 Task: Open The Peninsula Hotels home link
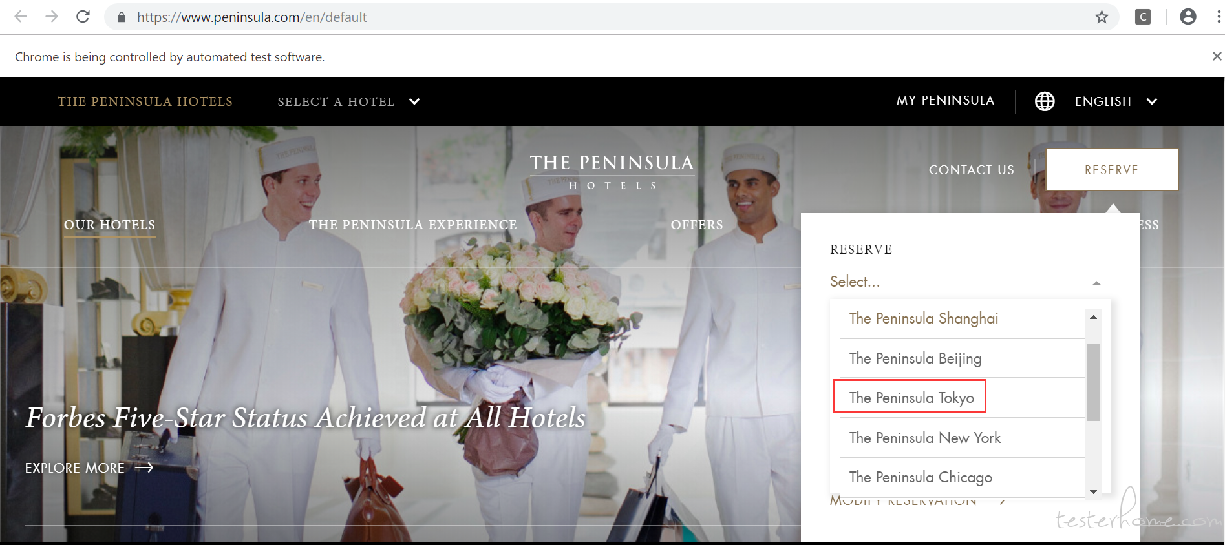point(145,101)
